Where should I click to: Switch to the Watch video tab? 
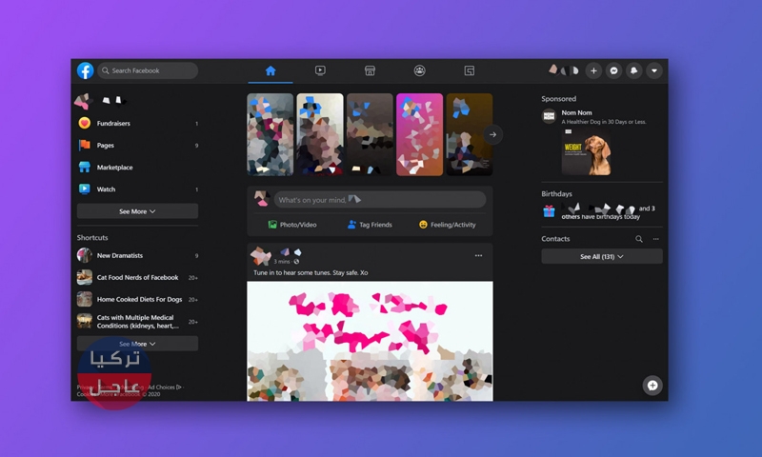pos(320,70)
